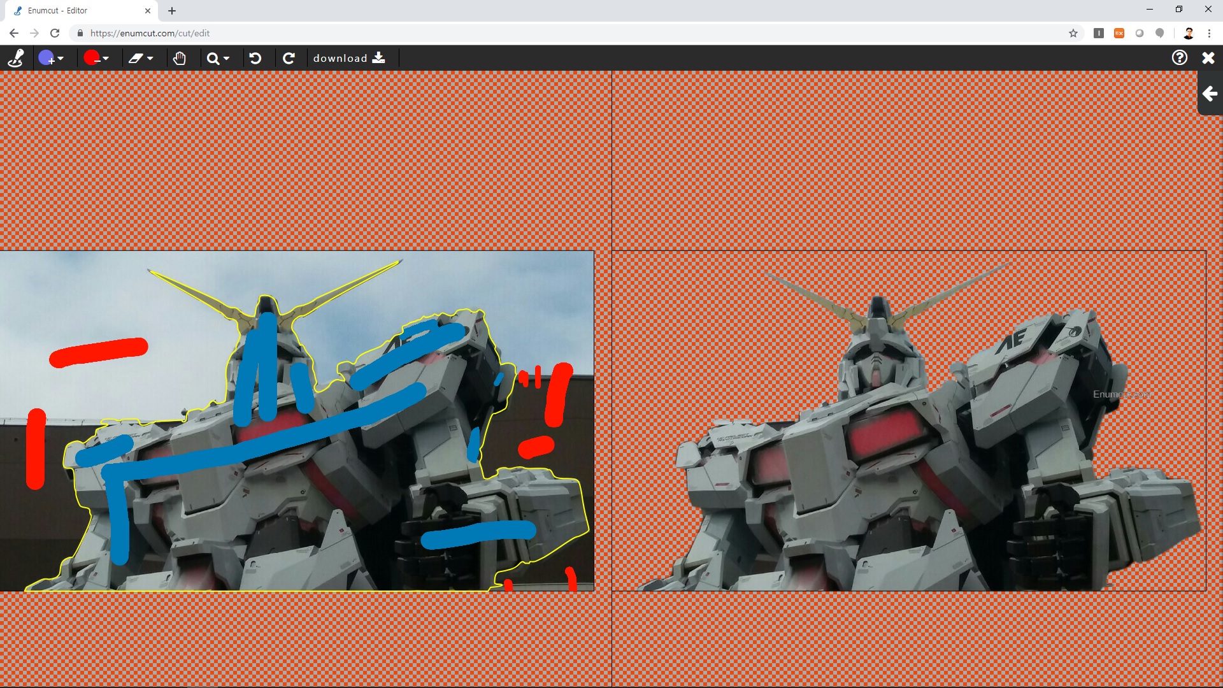1223x688 pixels.
Task: Bookmark this page with the star icon
Action: click(1073, 33)
